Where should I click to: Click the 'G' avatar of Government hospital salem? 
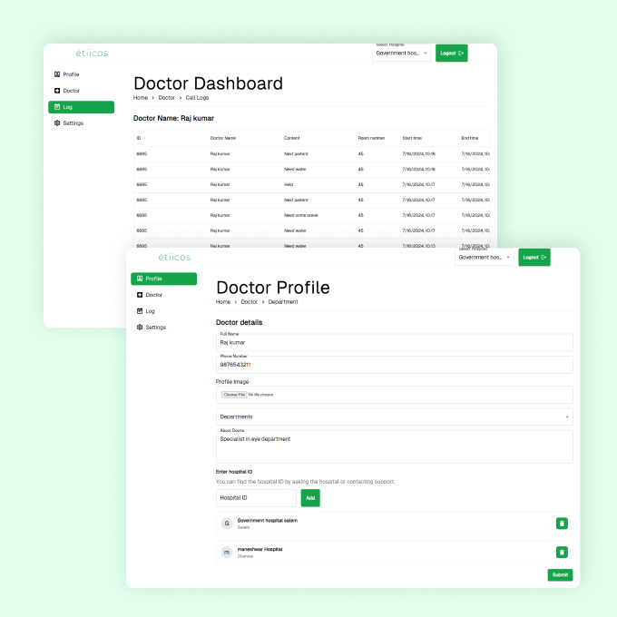pos(226,524)
